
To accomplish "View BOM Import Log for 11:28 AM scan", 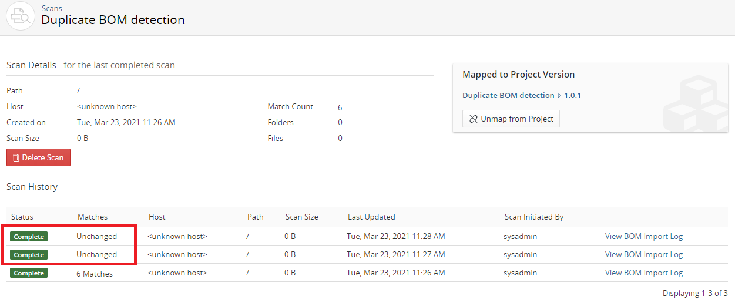I will coord(643,236).
